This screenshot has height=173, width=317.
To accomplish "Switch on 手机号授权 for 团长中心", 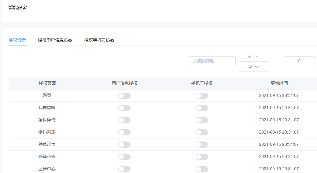I will (x=202, y=169).
